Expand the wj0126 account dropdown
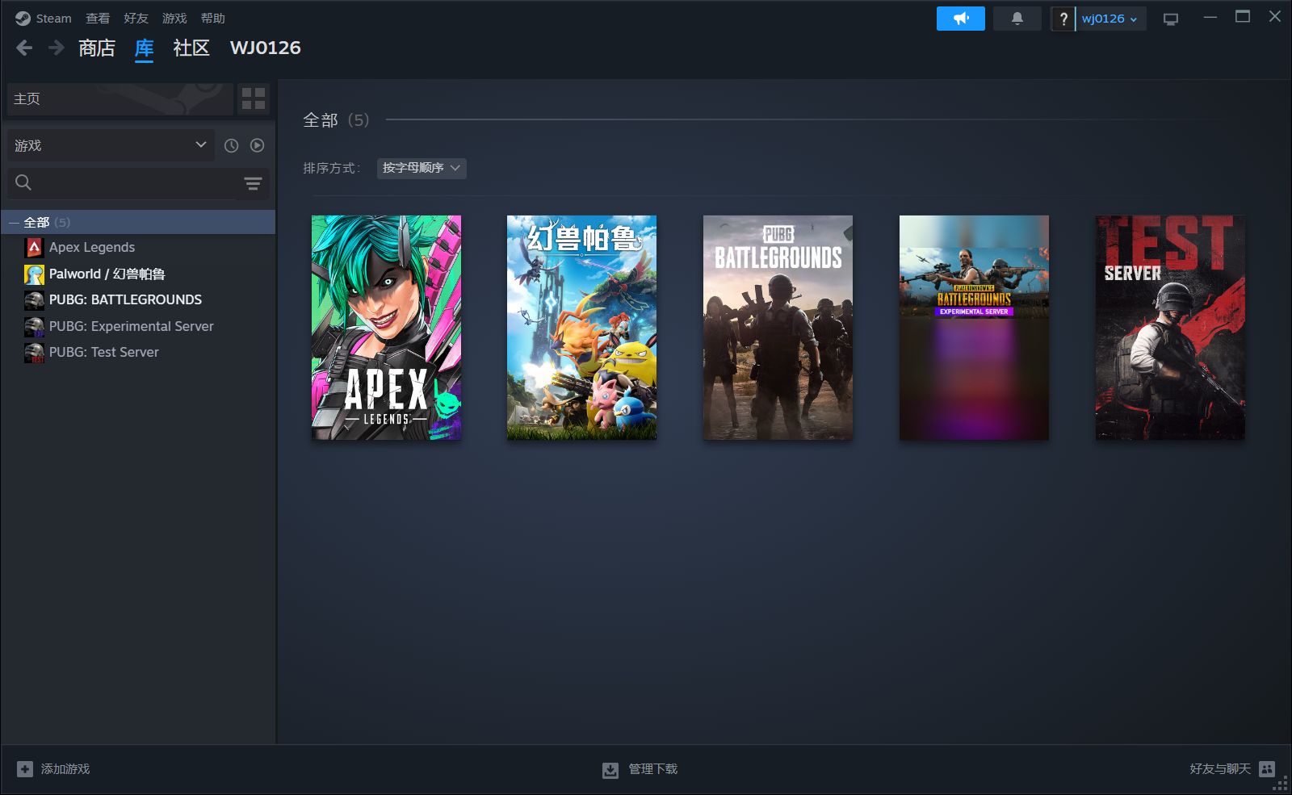The height and width of the screenshot is (795, 1292). [x=1110, y=19]
